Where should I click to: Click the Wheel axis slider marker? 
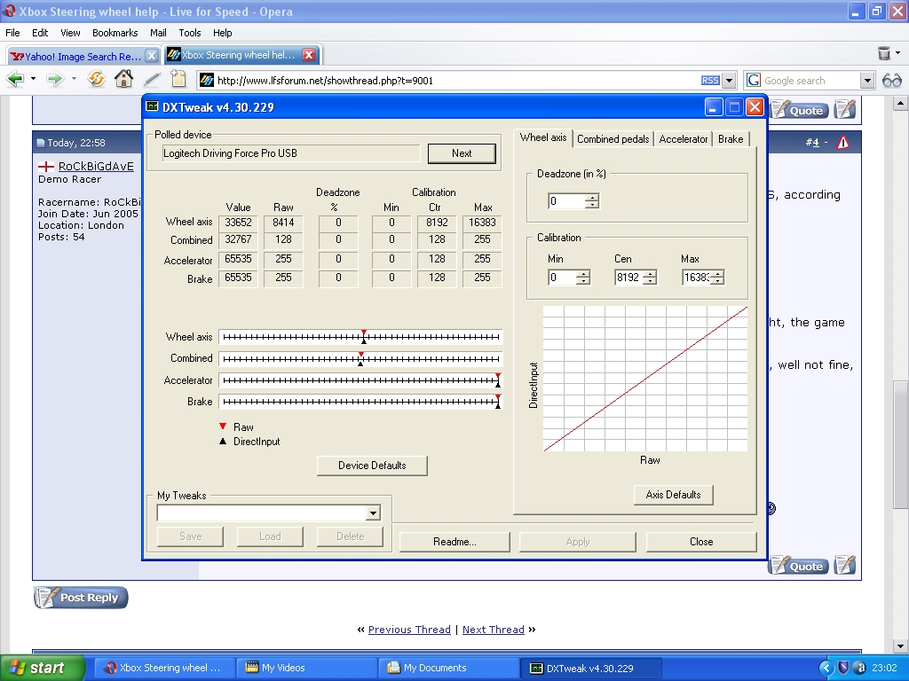tap(363, 336)
